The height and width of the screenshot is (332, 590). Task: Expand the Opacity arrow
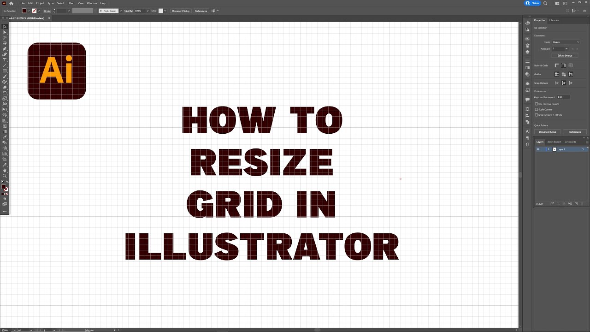pos(148,11)
